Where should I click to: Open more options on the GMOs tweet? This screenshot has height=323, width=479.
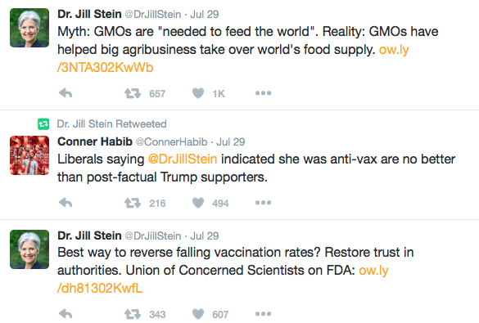(x=263, y=93)
